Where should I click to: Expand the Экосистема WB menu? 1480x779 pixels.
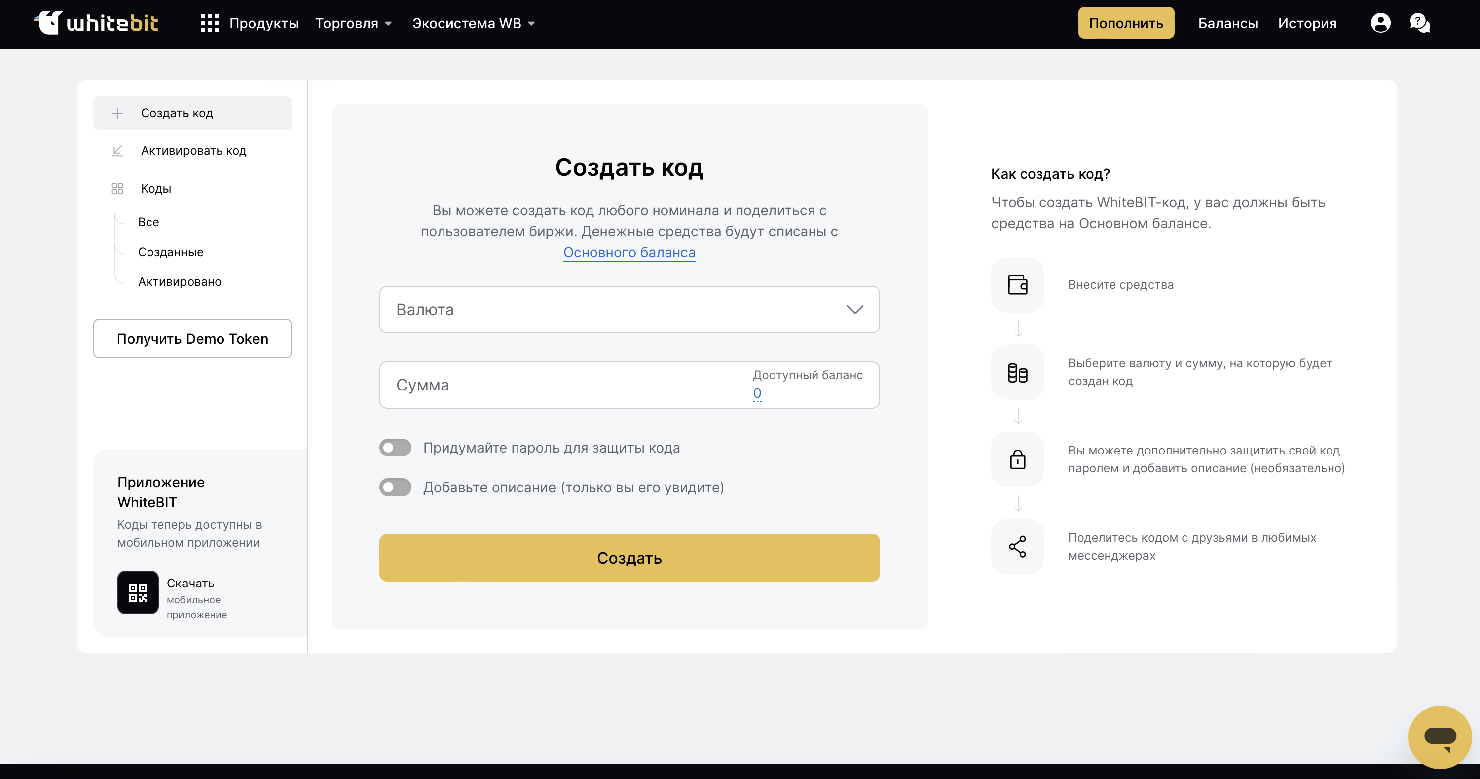[x=473, y=23]
